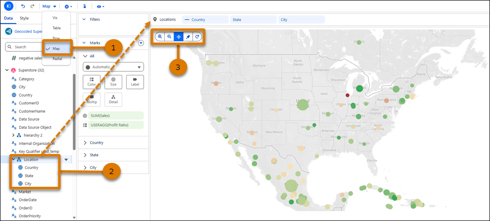Open the Marks card circled dropdown arrow

pyautogui.click(x=141, y=43)
